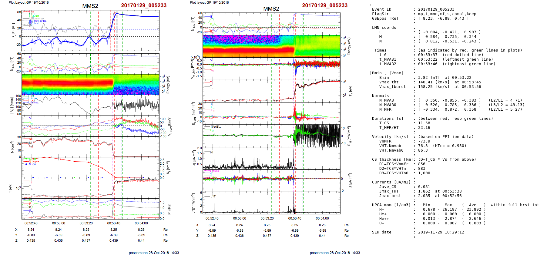This screenshot has height=255, width=547.
Task: Click the T_MFR/HT duration row
Action: 389,128
